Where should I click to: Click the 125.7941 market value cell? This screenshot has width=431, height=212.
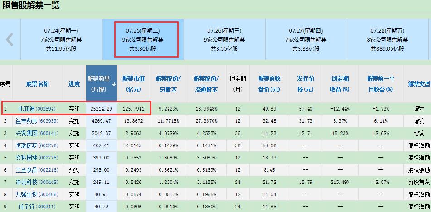pos(133,109)
